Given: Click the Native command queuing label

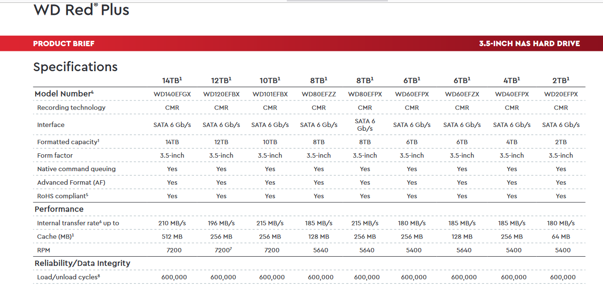Looking at the screenshot, I should coord(77,169).
